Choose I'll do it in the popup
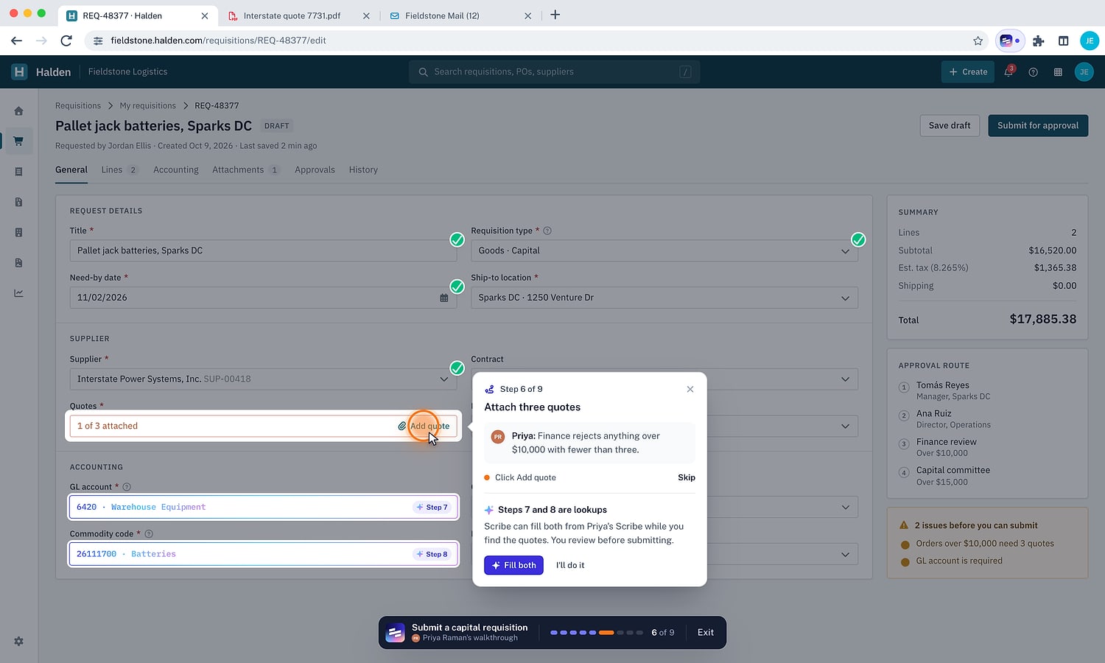Viewport: 1105px width, 663px height. [x=570, y=565]
